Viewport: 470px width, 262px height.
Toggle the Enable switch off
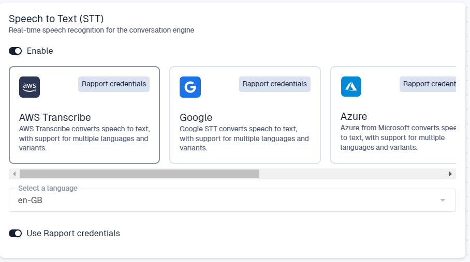pyautogui.click(x=16, y=51)
